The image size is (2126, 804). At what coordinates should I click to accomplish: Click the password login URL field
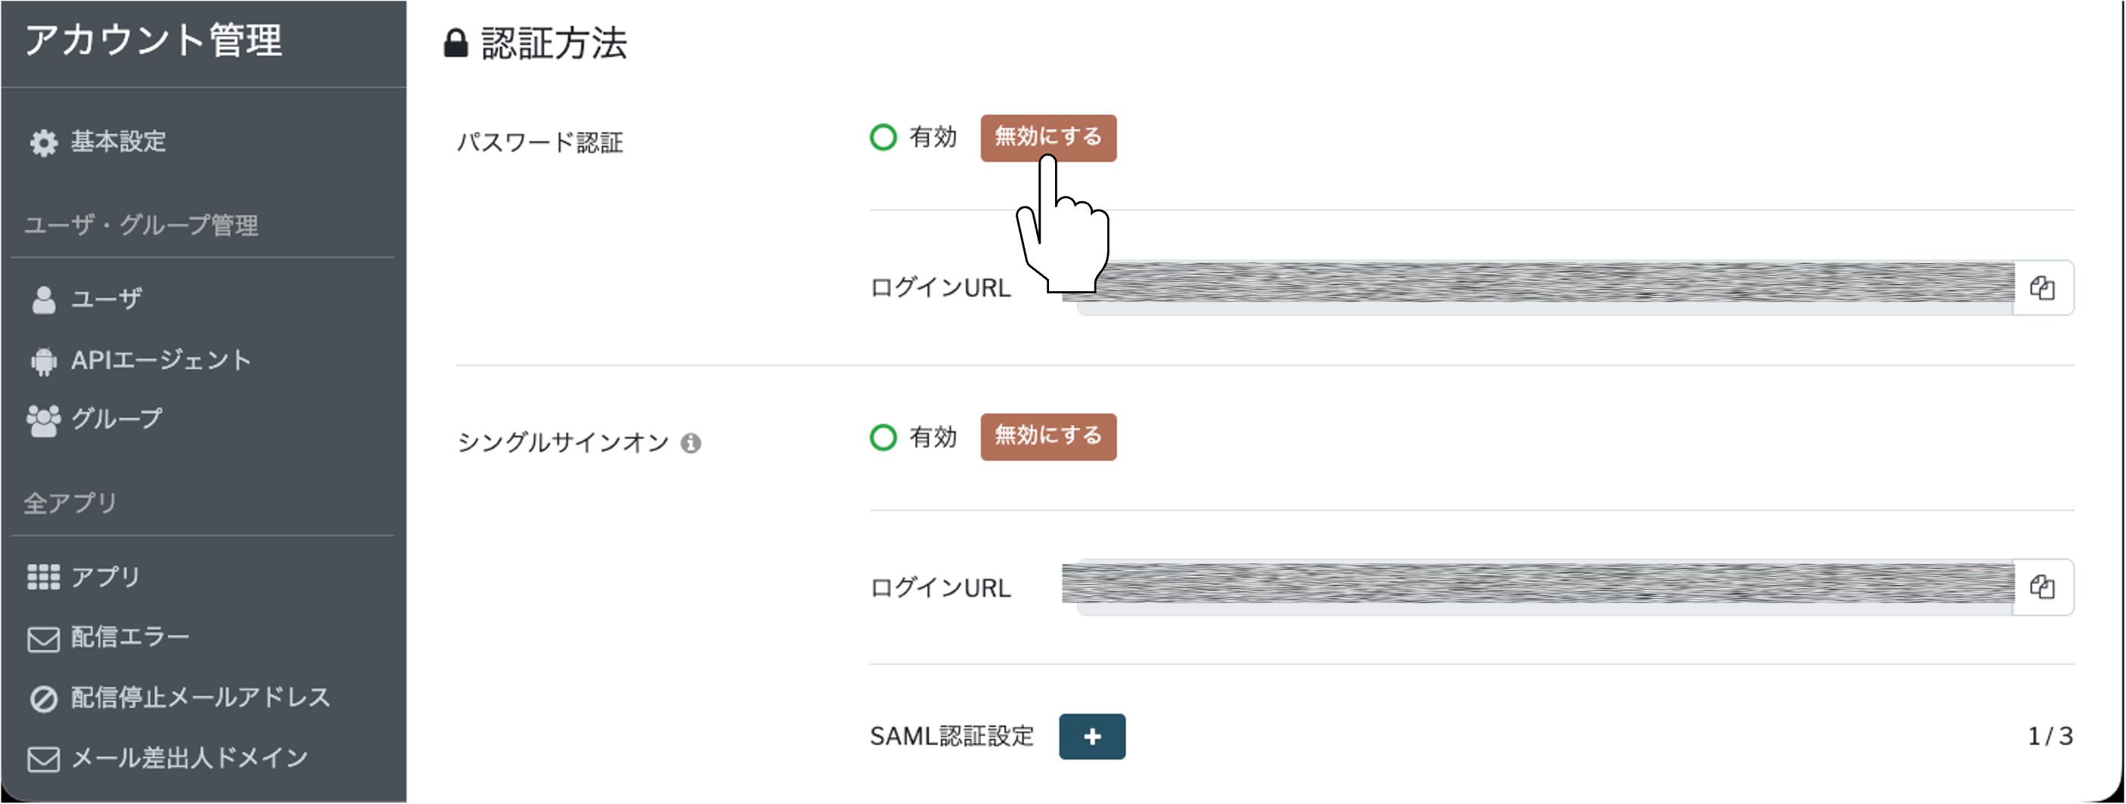click(x=1543, y=287)
